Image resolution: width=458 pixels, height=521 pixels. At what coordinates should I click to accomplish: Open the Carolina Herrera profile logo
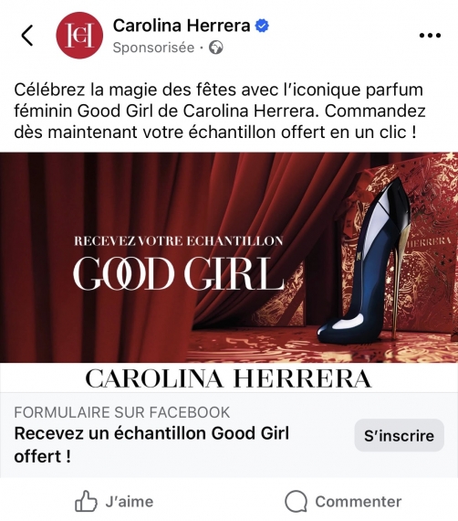click(79, 36)
